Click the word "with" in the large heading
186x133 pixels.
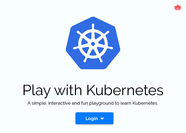click(69, 91)
